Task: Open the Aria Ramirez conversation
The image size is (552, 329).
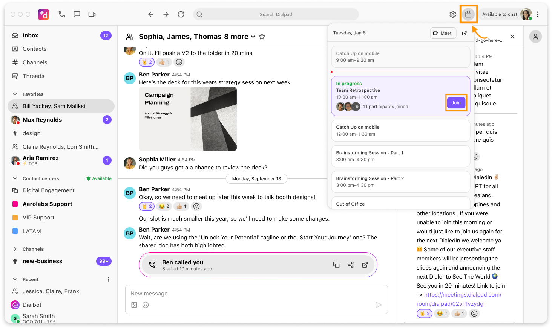Action: [x=61, y=160]
